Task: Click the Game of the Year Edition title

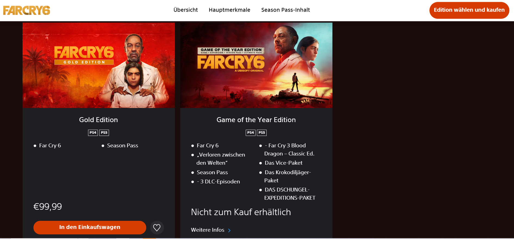Action: click(256, 120)
